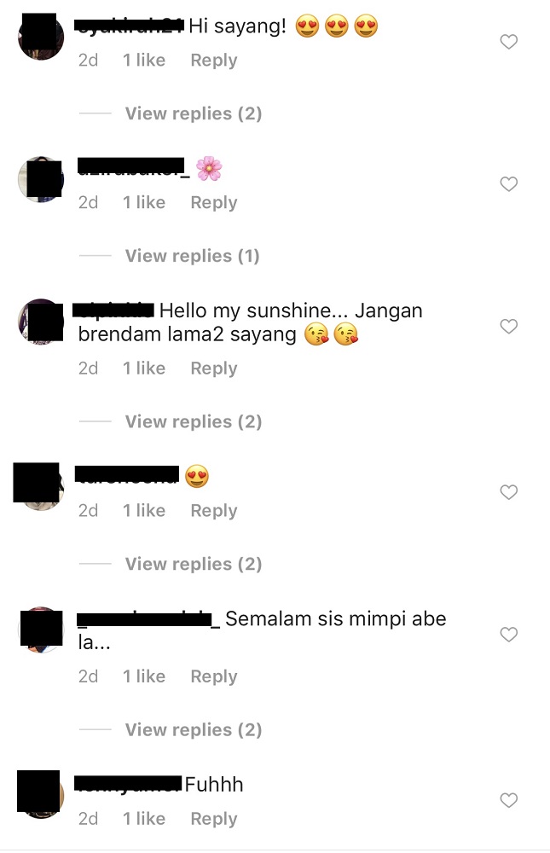Show View replies (2) under "Hello my sunshine"
Screen dimensions: 550x853
click(194, 421)
